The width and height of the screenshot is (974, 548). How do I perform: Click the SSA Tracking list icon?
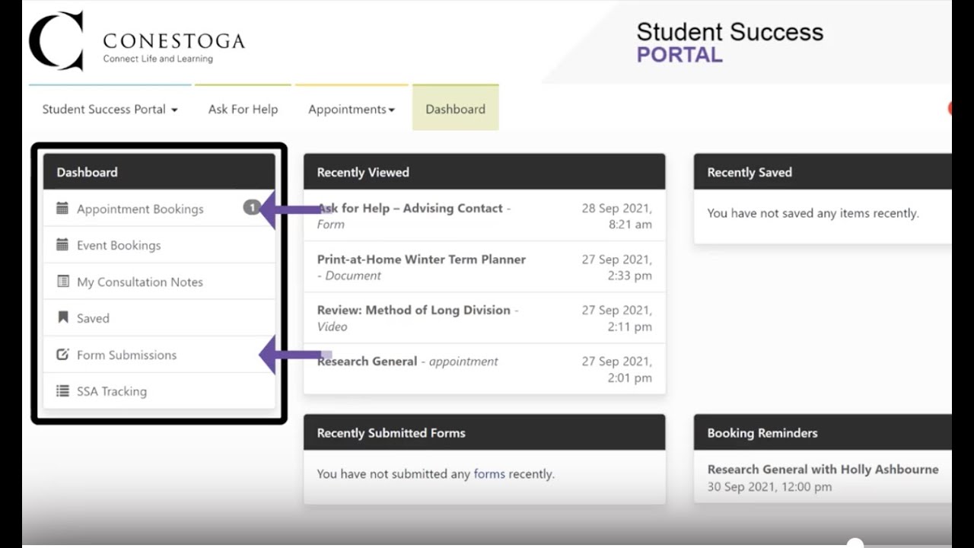[x=62, y=391]
